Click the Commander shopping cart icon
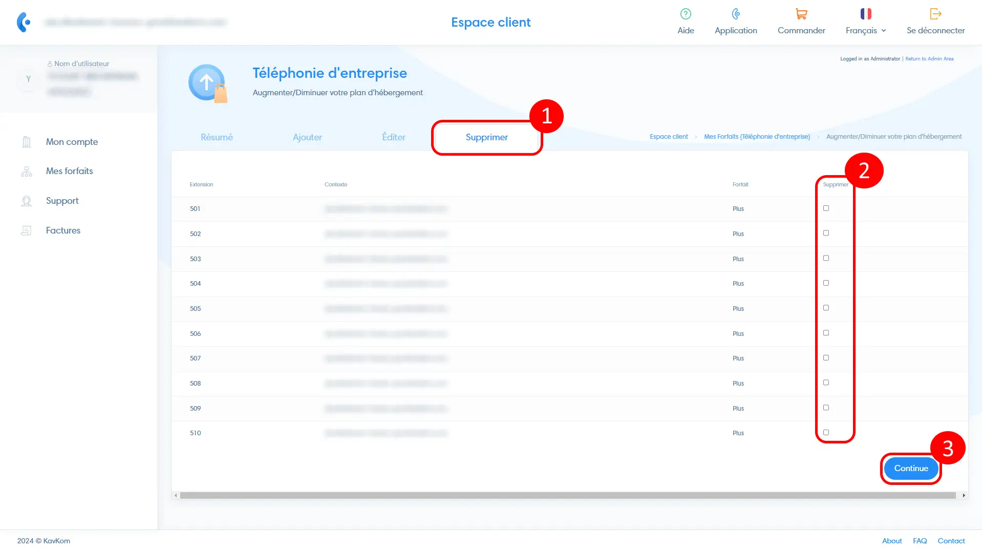The width and height of the screenshot is (982, 552). [x=801, y=14]
